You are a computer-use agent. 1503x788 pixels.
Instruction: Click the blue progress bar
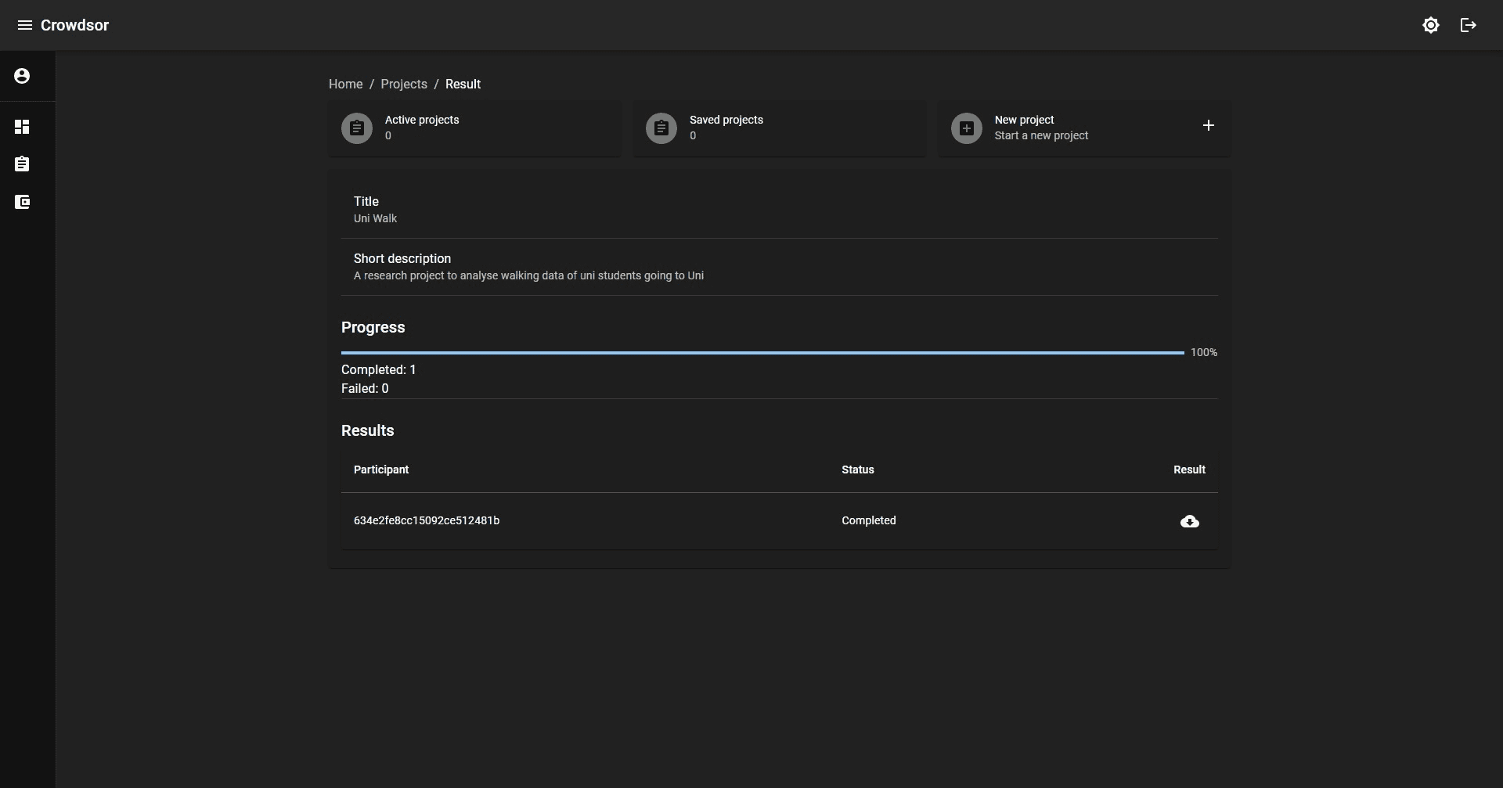click(762, 353)
